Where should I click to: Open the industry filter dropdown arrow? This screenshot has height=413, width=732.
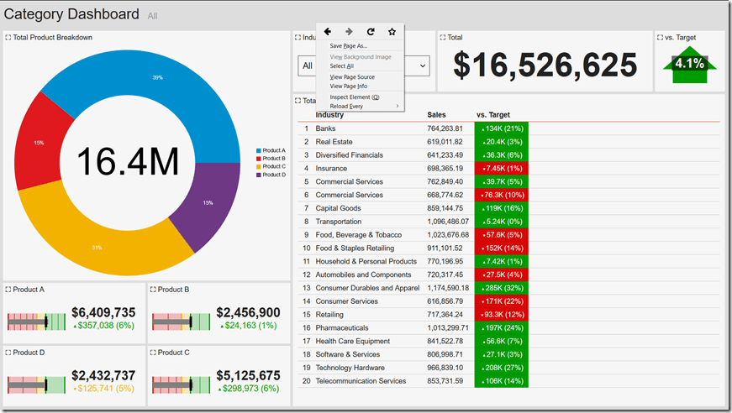tap(422, 65)
